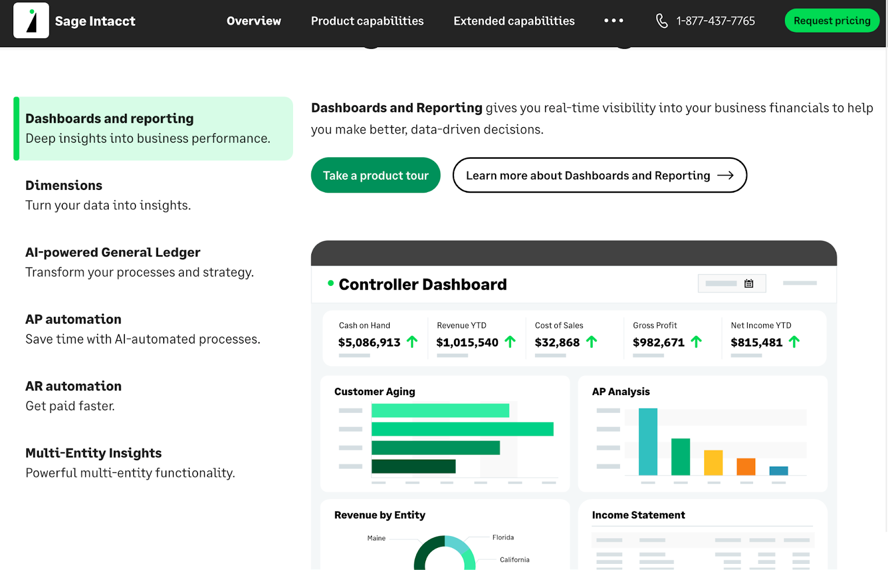Switch to AI-powered General Ledger tab
The height and width of the screenshot is (570, 888).
click(113, 253)
